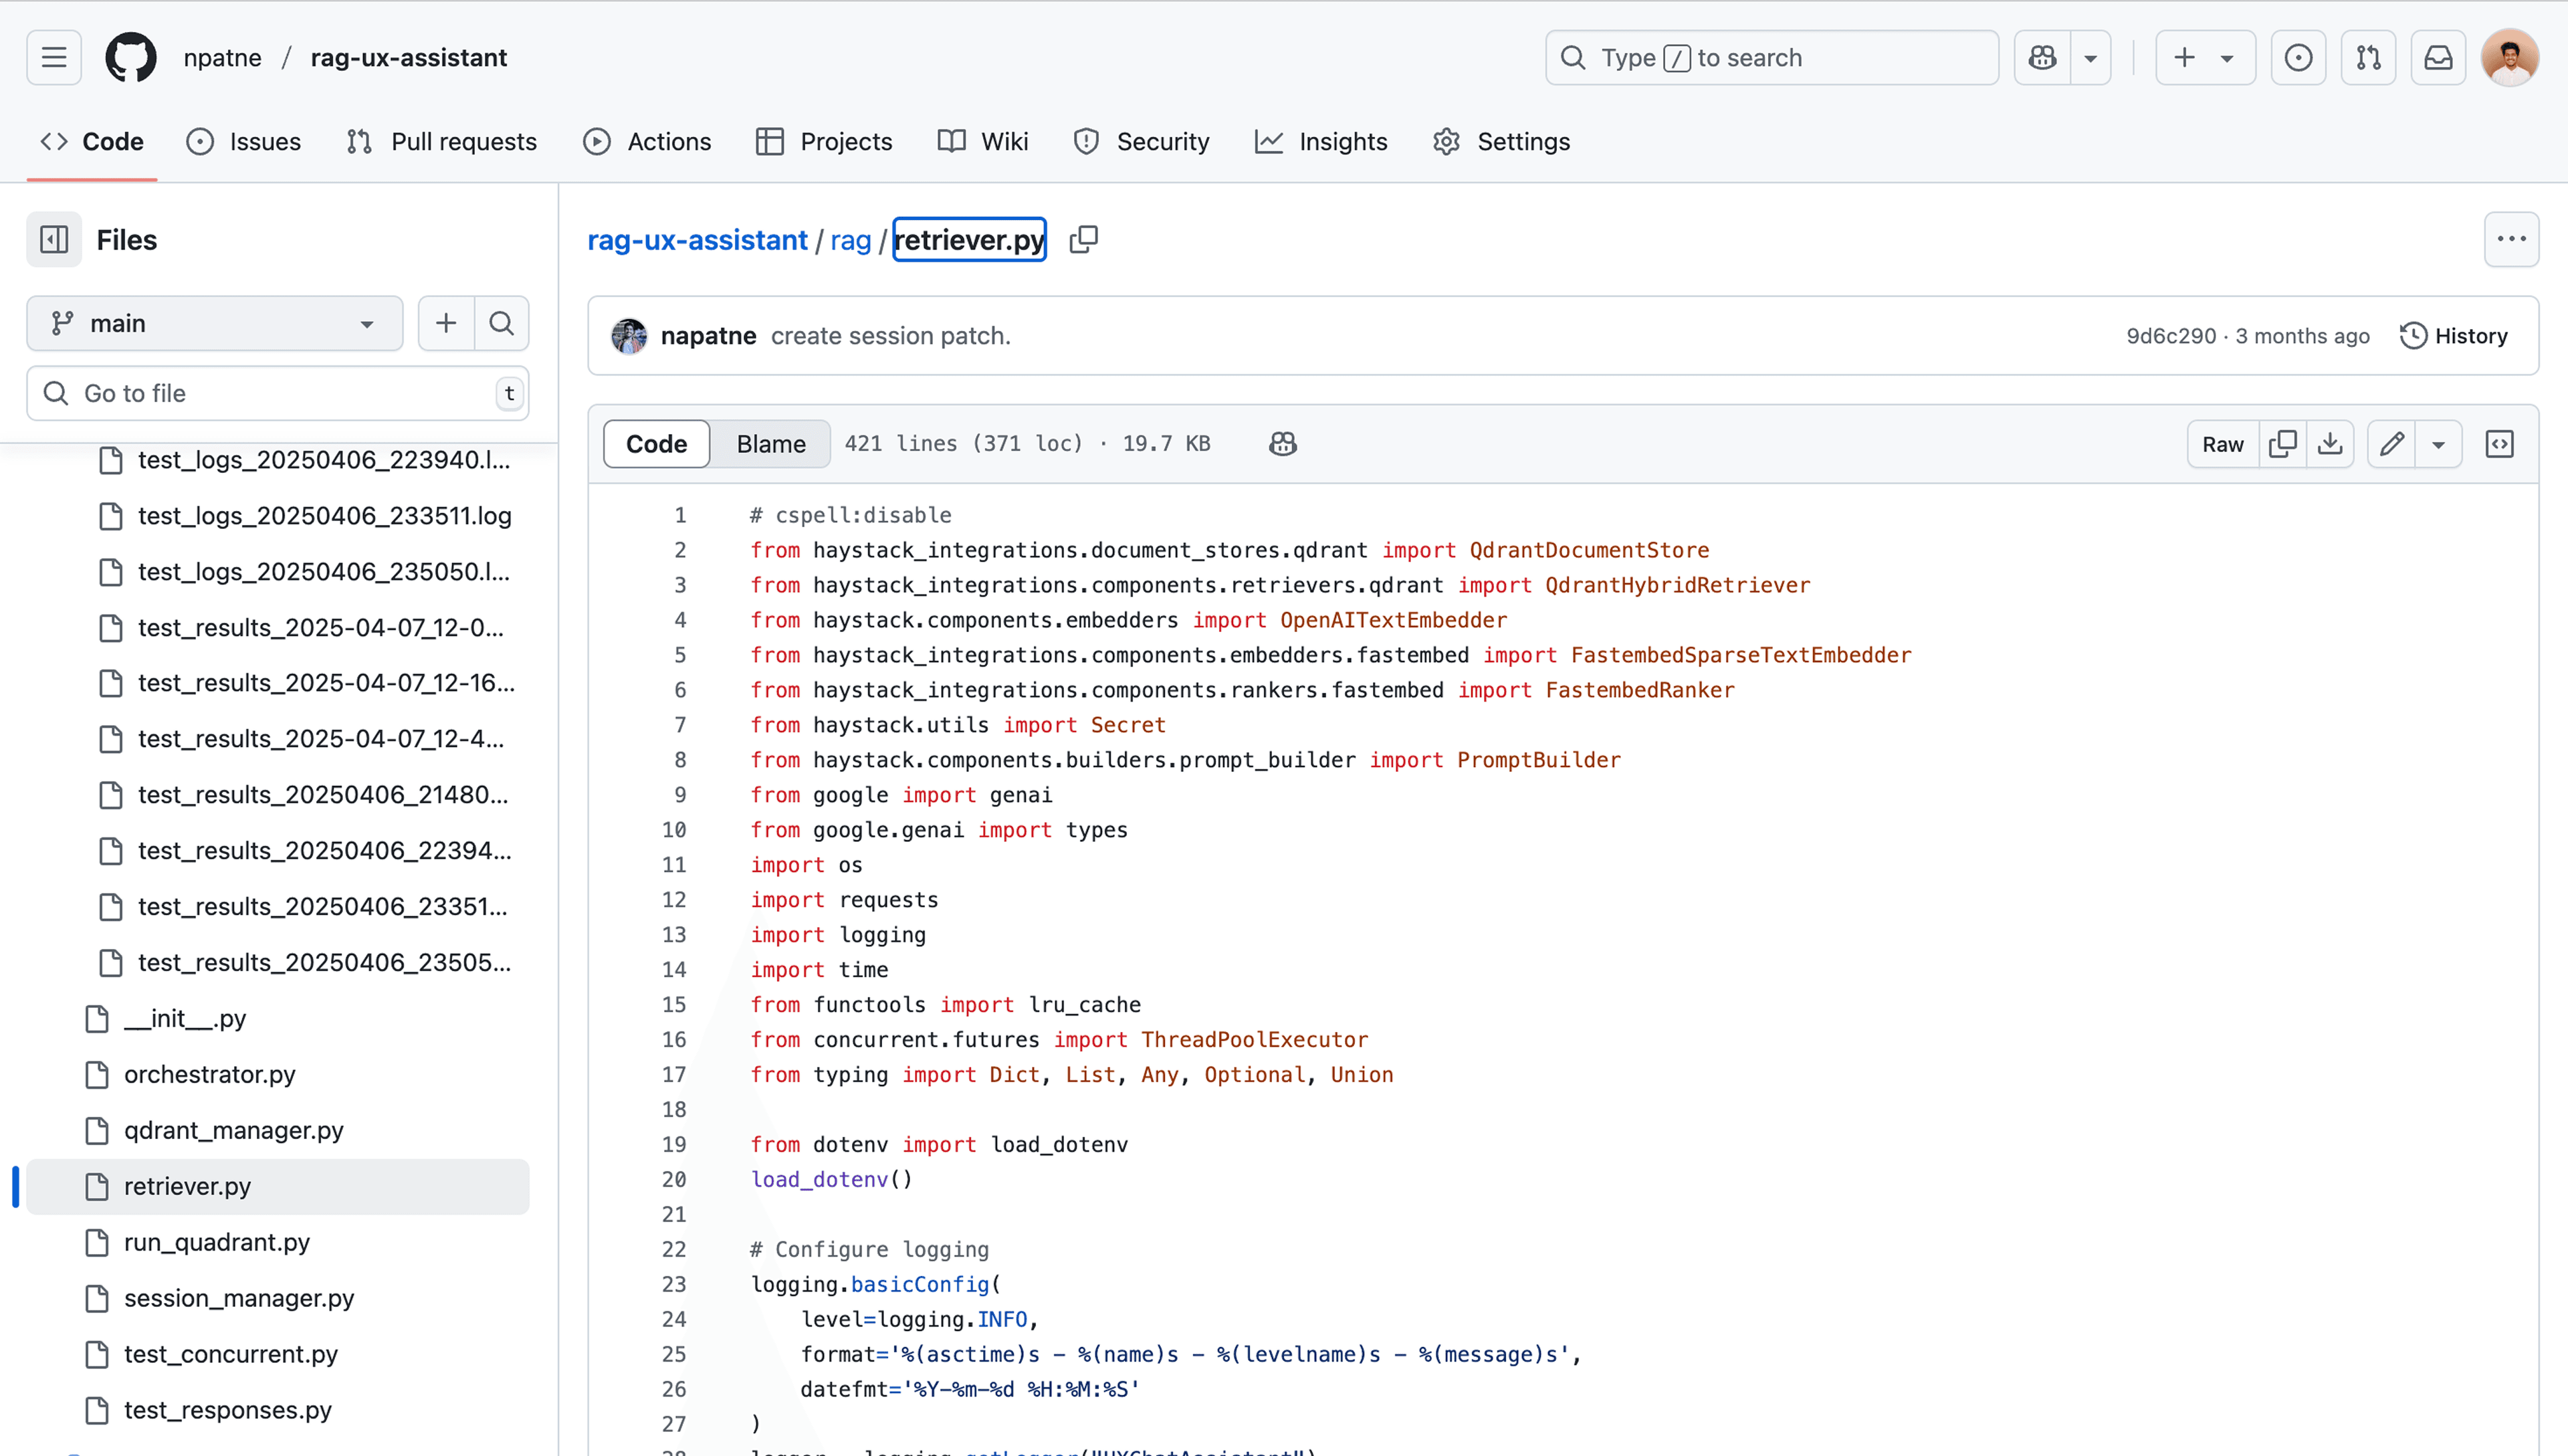Open the symbols panel icon
The height and width of the screenshot is (1456, 2568).
[x=2499, y=444]
